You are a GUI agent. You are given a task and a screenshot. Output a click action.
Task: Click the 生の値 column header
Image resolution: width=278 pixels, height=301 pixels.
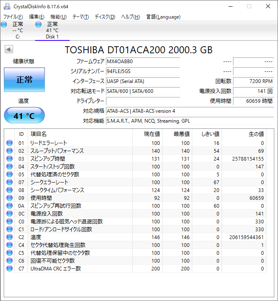244,134
